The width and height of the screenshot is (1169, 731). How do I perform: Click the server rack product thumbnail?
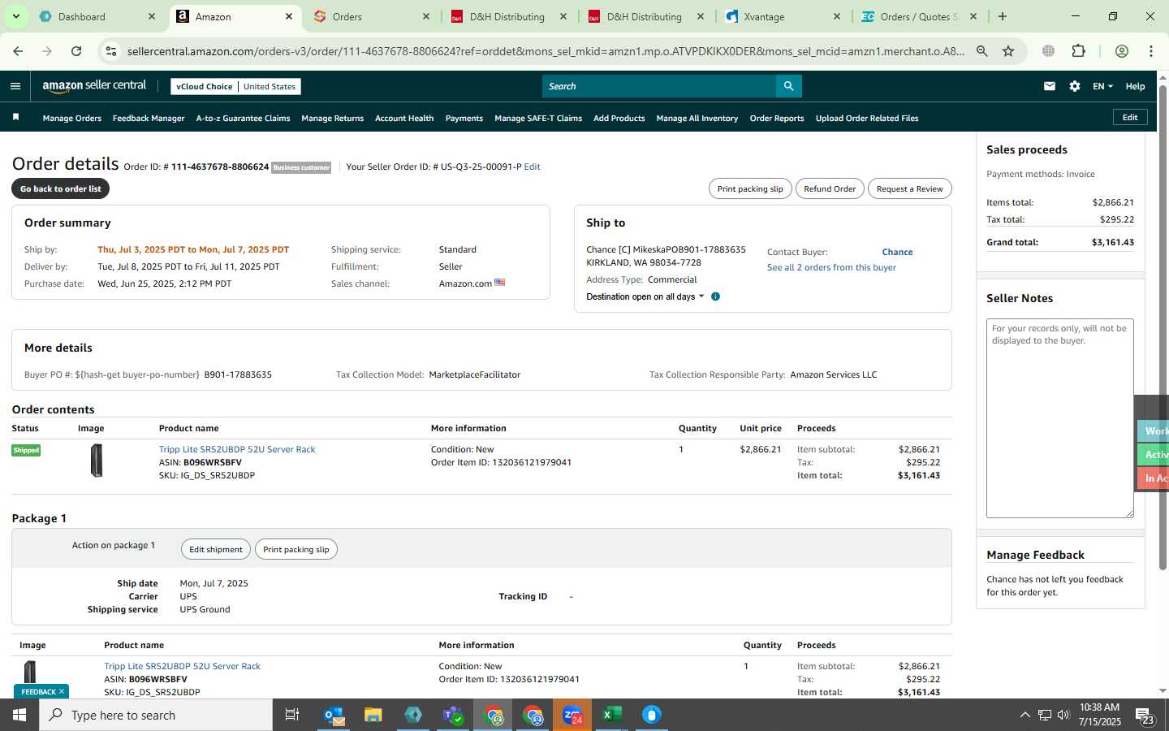[x=97, y=461]
